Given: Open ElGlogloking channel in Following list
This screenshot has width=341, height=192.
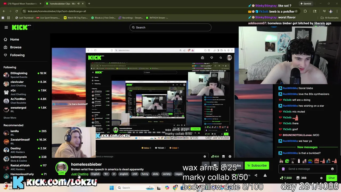Looking at the screenshot, I should pyautogui.click(x=25, y=75).
